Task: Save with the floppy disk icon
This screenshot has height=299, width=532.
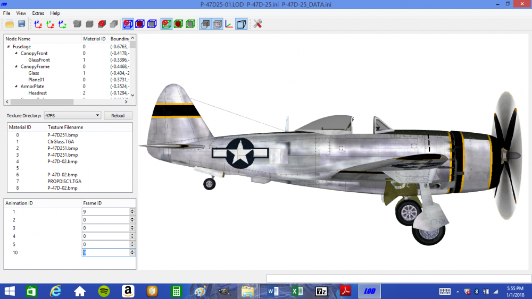Action: (x=22, y=24)
